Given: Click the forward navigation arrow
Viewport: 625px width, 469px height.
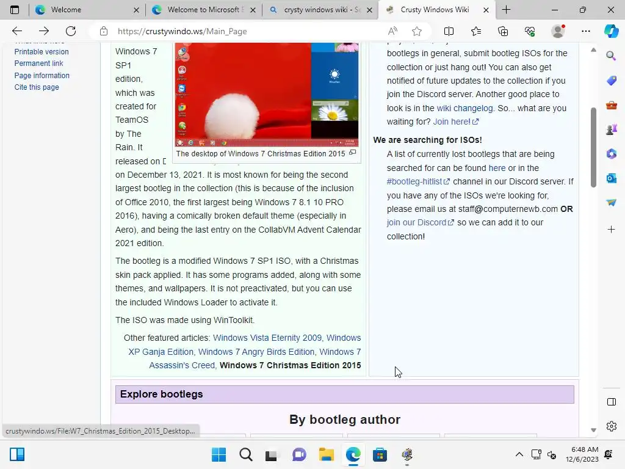Looking at the screenshot, I should point(44,31).
